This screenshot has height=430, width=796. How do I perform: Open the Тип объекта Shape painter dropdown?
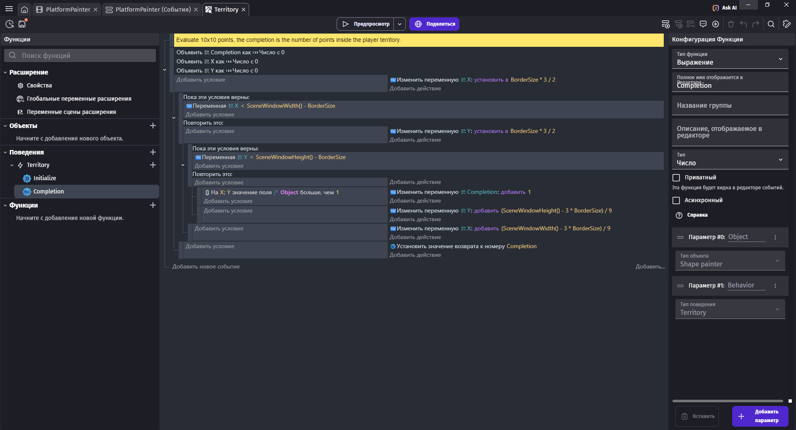(x=730, y=261)
